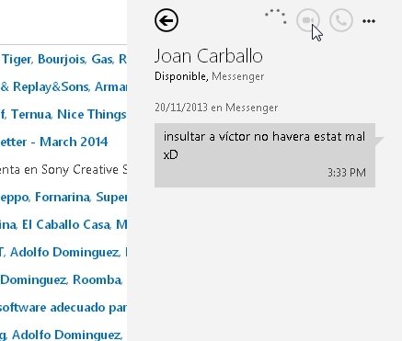The width and height of the screenshot is (402, 341).
Task: Click the Messenger label beside Disponible
Action: [238, 76]
